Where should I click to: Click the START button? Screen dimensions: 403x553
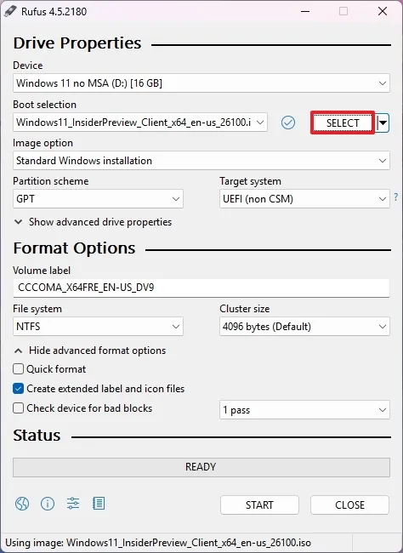click(259, 505)
